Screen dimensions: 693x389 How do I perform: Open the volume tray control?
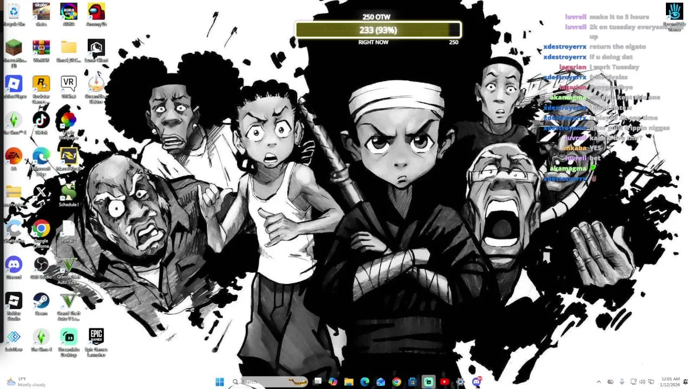642,382
